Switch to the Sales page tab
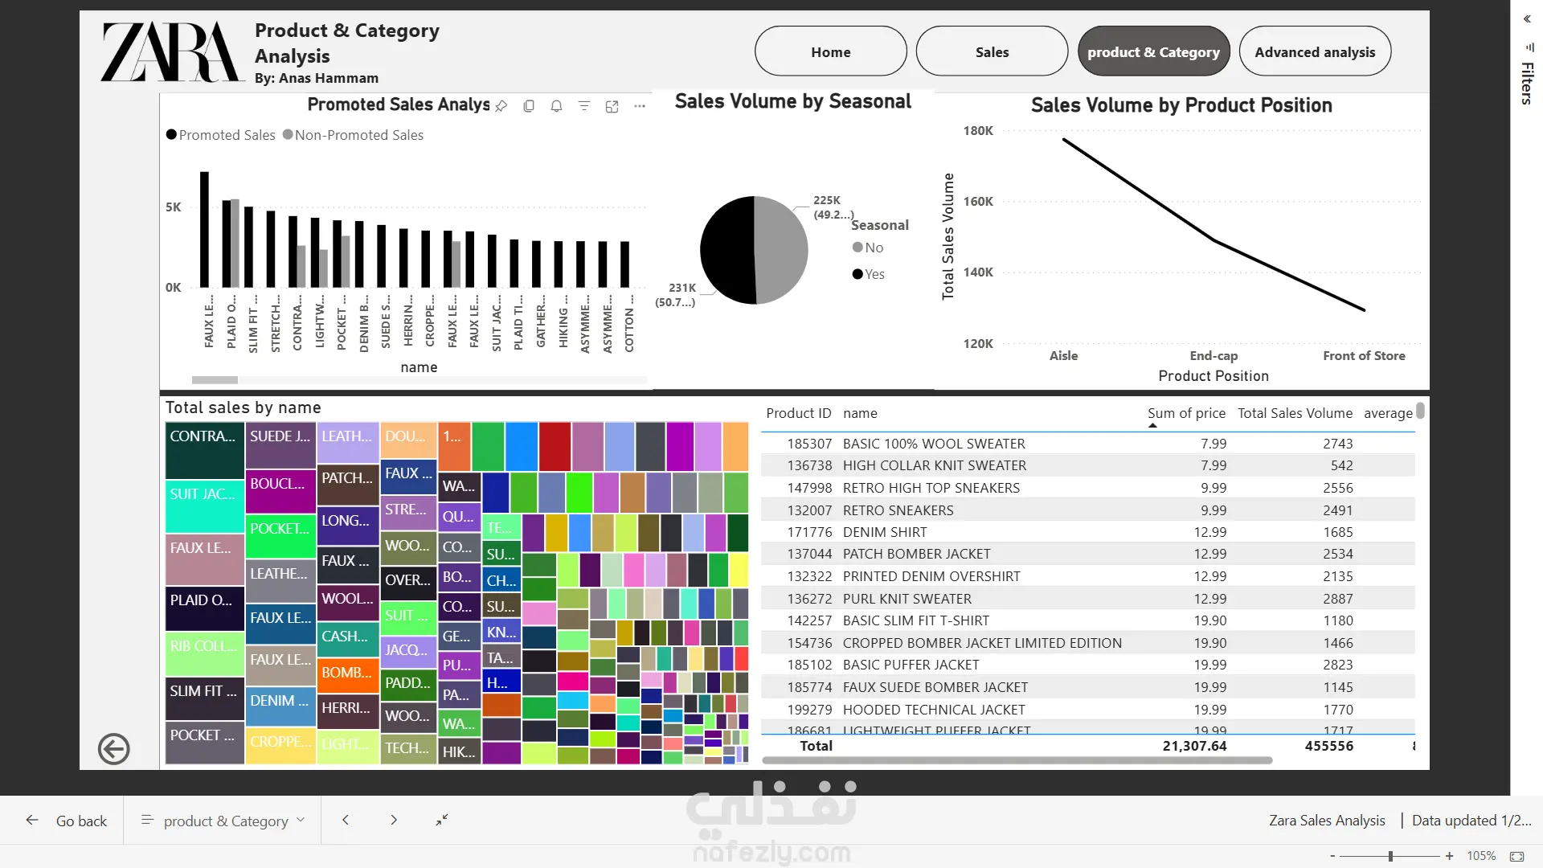This screenshot has width=1543, height=868. point(992,51)
